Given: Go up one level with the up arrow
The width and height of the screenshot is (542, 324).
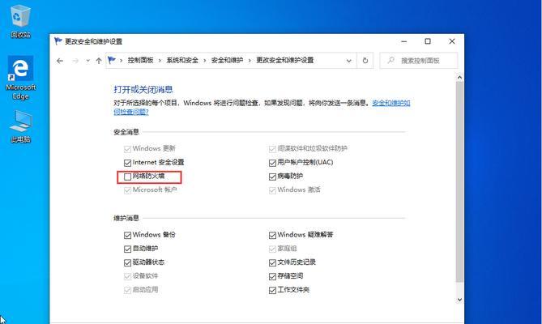Looking at the screenshot, I should (99, 61).
